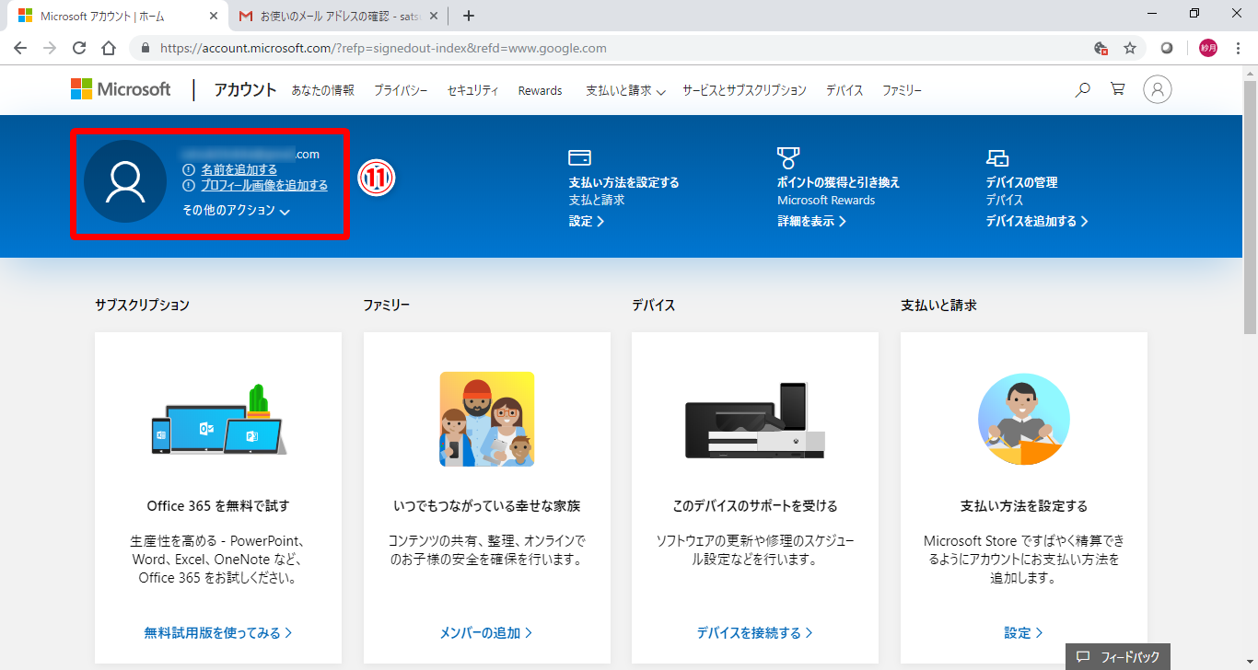
Task: Expand the 支払いと請求 nav dropdown
Action: pos(626,90)
